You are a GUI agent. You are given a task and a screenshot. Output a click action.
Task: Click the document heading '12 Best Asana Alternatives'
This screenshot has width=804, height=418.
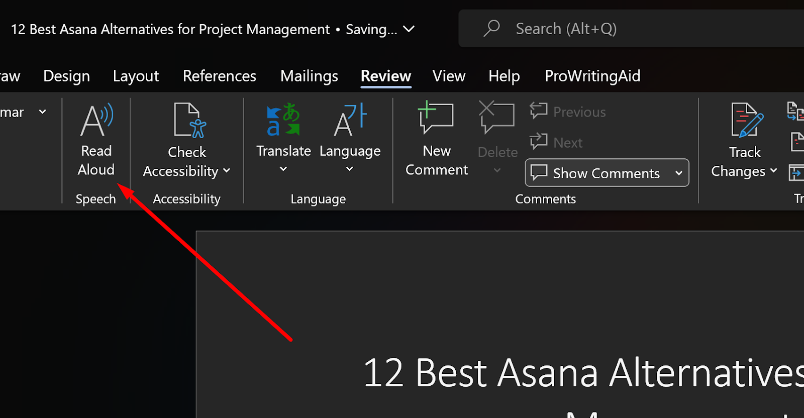[583, 373]
